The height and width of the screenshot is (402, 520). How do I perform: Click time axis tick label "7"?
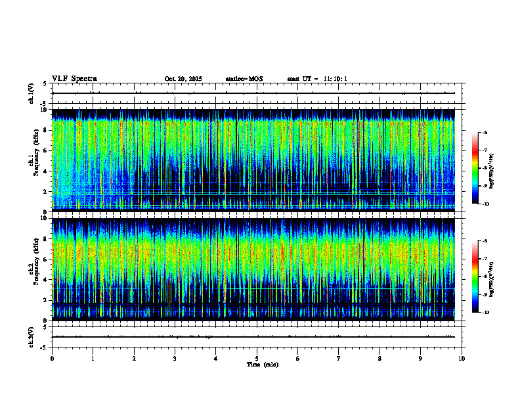tap(339, 359)
